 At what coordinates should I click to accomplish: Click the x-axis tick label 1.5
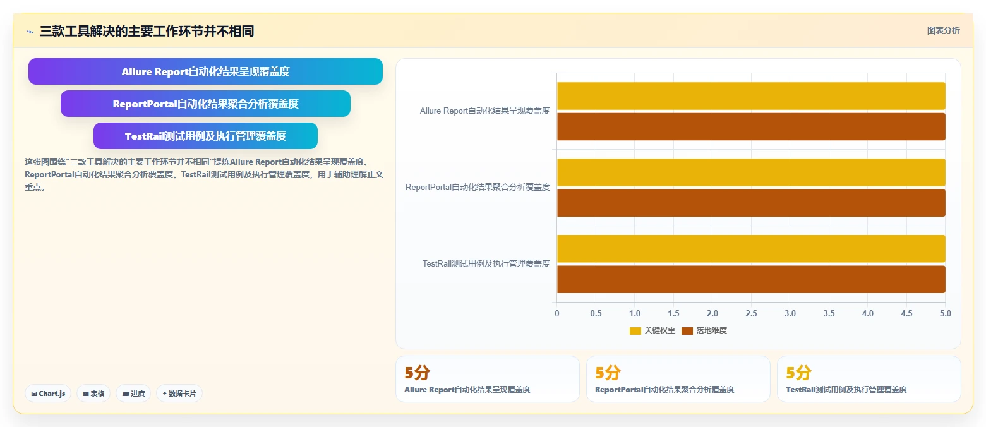point(673,313)
